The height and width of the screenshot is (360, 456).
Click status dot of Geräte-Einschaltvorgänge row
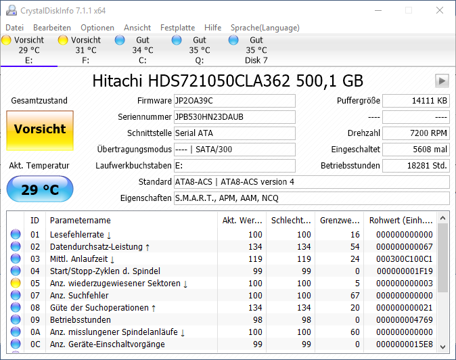coord(16,344)
